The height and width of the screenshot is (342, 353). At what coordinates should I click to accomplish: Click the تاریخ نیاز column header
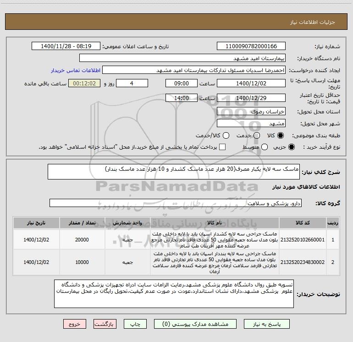pyautogui.click(x=36, y=223)
